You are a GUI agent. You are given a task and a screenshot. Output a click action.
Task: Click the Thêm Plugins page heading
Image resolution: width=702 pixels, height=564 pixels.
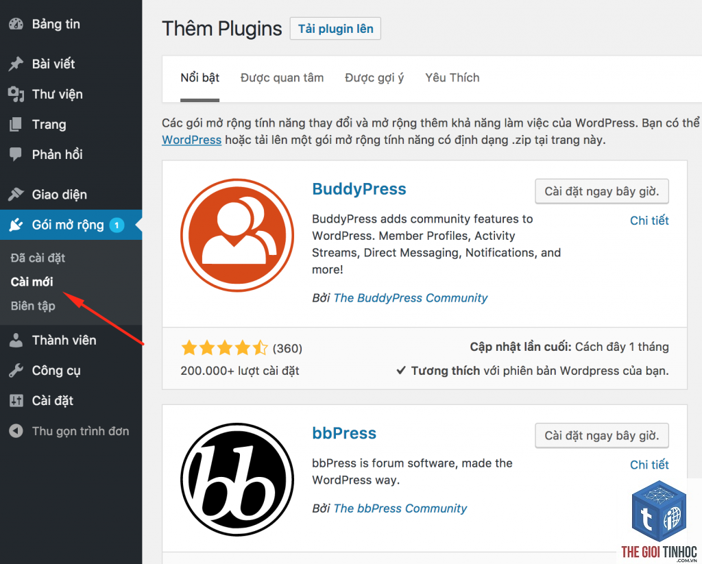(x=222, y=29)
